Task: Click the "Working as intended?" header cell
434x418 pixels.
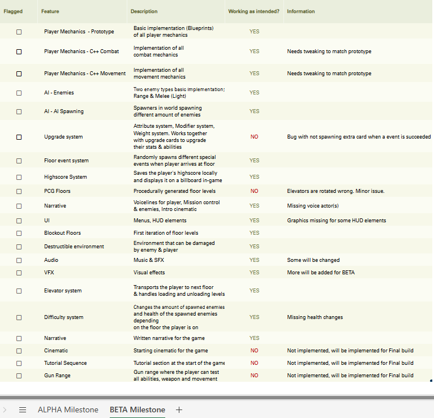Action: pyautogui.click(x=253, y=11)
